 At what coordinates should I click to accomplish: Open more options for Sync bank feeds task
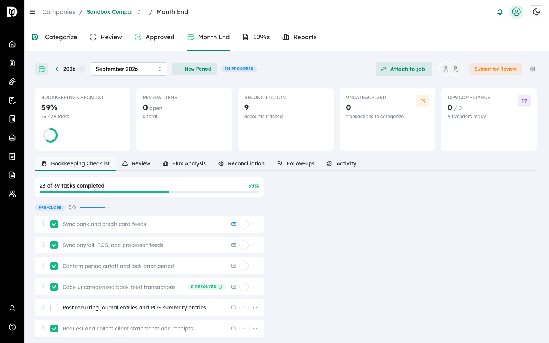[255, 224]
